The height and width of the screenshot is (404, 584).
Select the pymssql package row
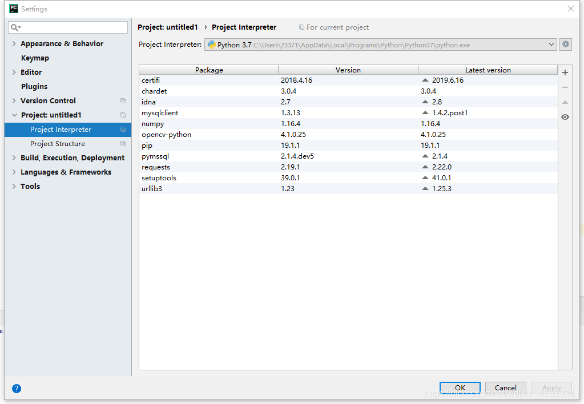(x=348, y=156)
